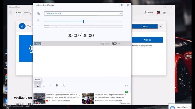Open the Microsoft Store profile avatar
The image size is (195, 109).
click(x=158, y=12)
